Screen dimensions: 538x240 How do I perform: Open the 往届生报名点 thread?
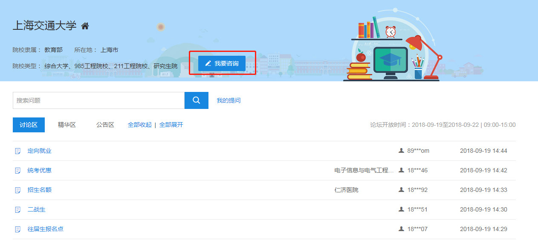[46, 229]
